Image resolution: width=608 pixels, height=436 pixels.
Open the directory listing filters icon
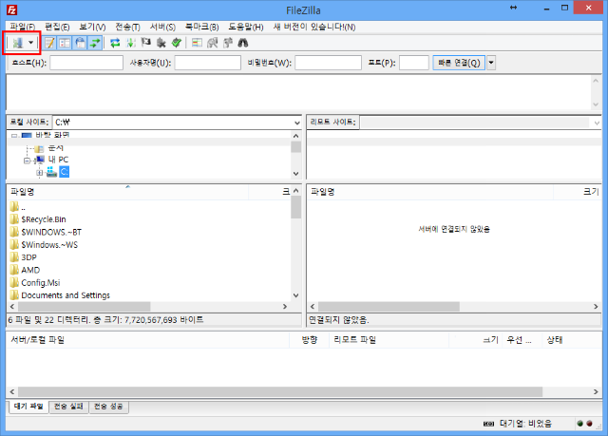tap(197, 43)
